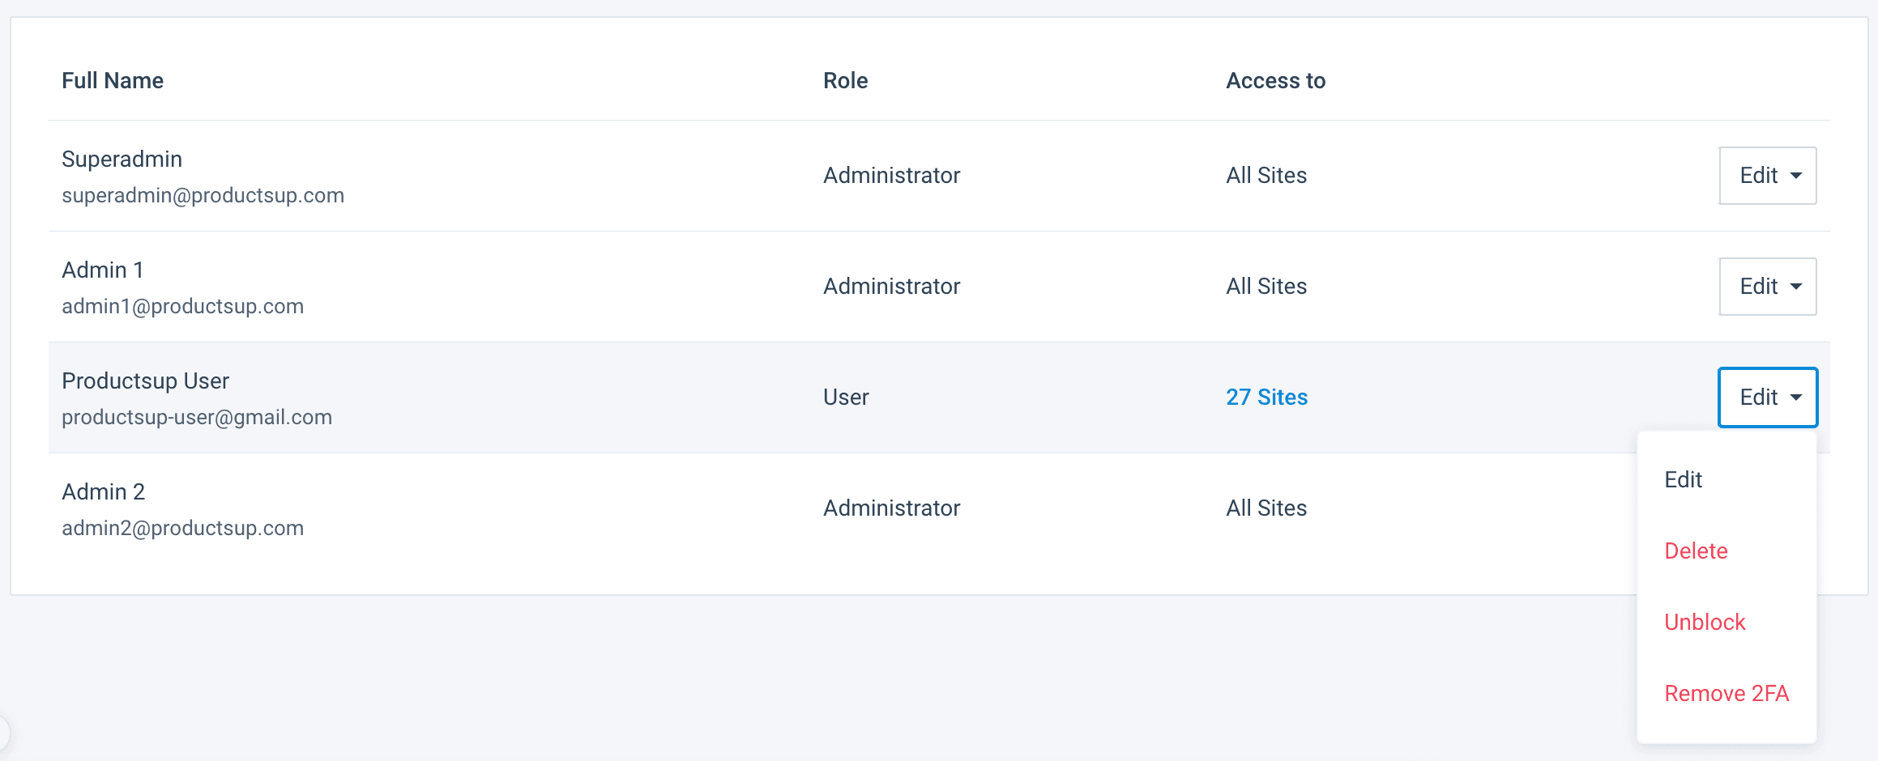Click the Access to column header

pos(1275,81)
